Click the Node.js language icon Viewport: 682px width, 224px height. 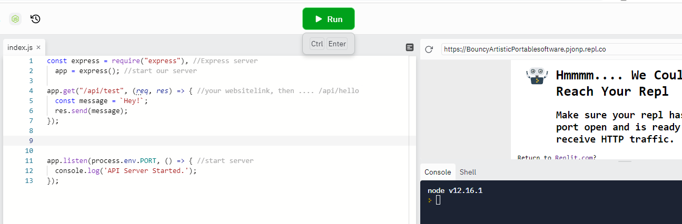(15, 19)
